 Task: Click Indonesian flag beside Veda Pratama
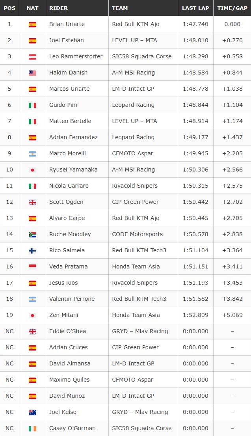pyautogui.click(x=32, y=267)
